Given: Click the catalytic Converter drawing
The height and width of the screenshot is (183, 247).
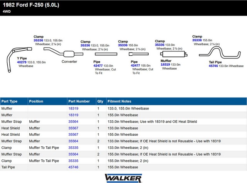Looking at the screenshot, I should tap(63, 52).
